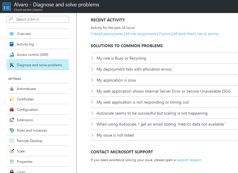This screenshot has width=238, height=173.
Task: Open the Scale settings item
Action: pos(38,151)
